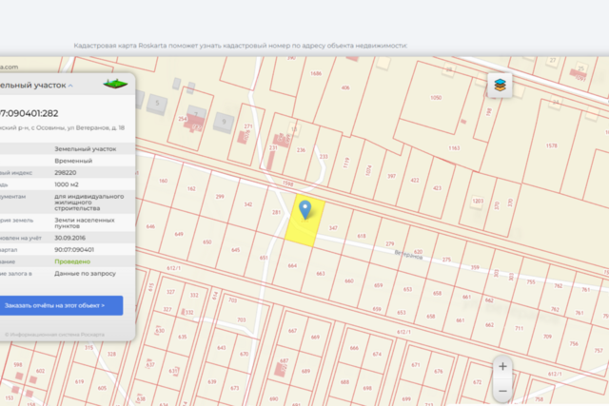Screen dimensions: 609x406
Task: Select parcel 342 on the map
Action: 248,204
